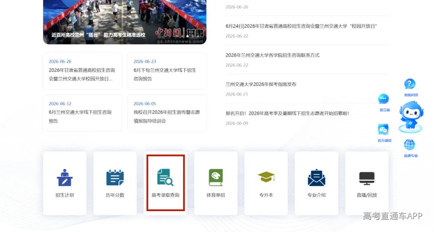
Task: Open the 招生计划 icon tile
Action: pyautogui.click(x=65, y=183)
